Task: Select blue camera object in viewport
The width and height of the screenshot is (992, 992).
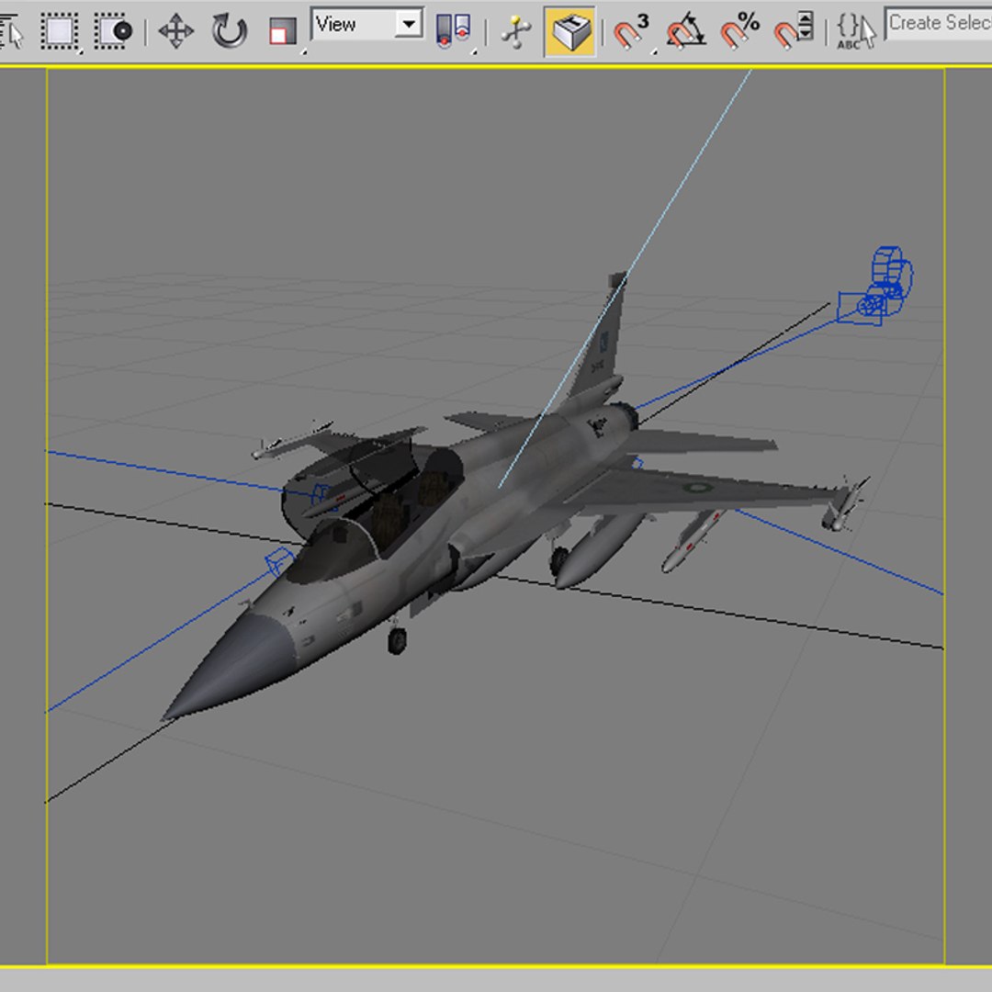Action: 876,287
